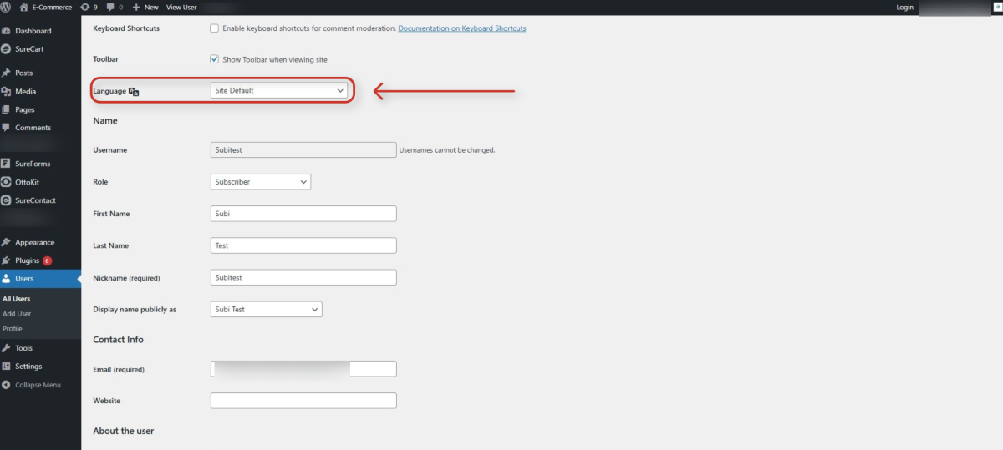Image resolution: width=1003 pixels, height=450 pixels.
Task: Click the Keyboard Shortcuts row label
Action: [126, 28]
